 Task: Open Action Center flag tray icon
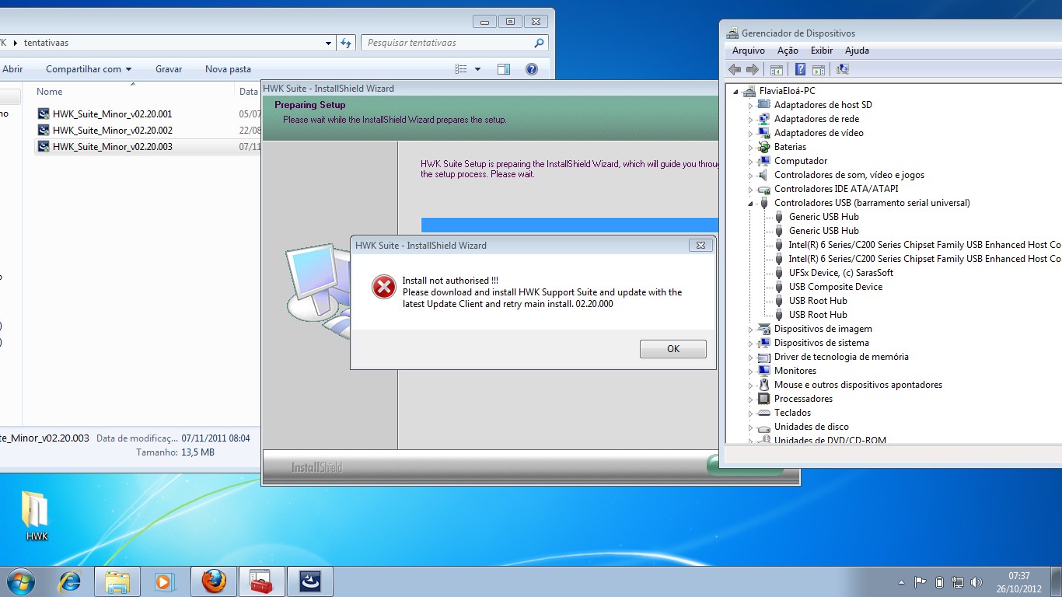coord(921,581)
